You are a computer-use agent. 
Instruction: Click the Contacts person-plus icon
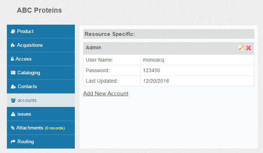click(x=13, y=86)
